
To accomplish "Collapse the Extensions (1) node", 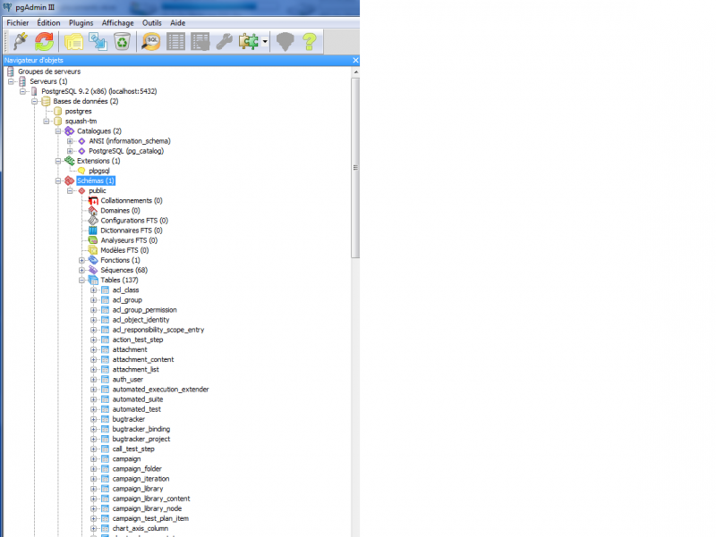I will click(x=58, y=161).
